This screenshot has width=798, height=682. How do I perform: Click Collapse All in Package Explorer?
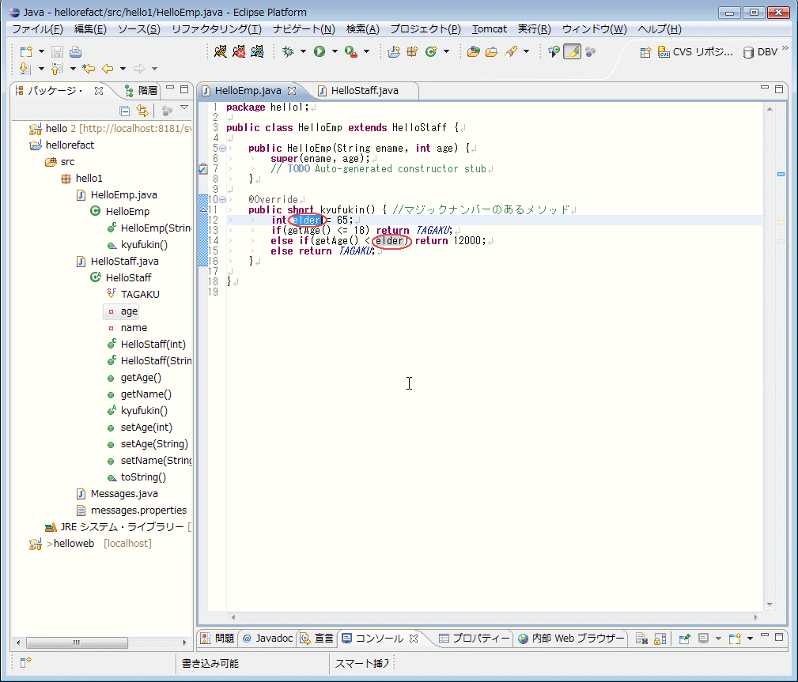point(124,111)
